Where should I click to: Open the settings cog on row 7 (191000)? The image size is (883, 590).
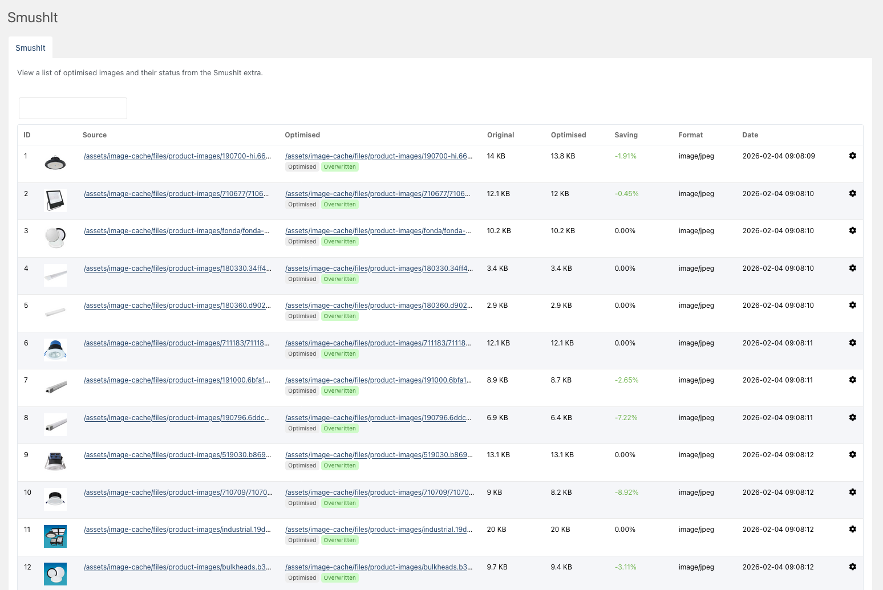(x=852, y=380)
